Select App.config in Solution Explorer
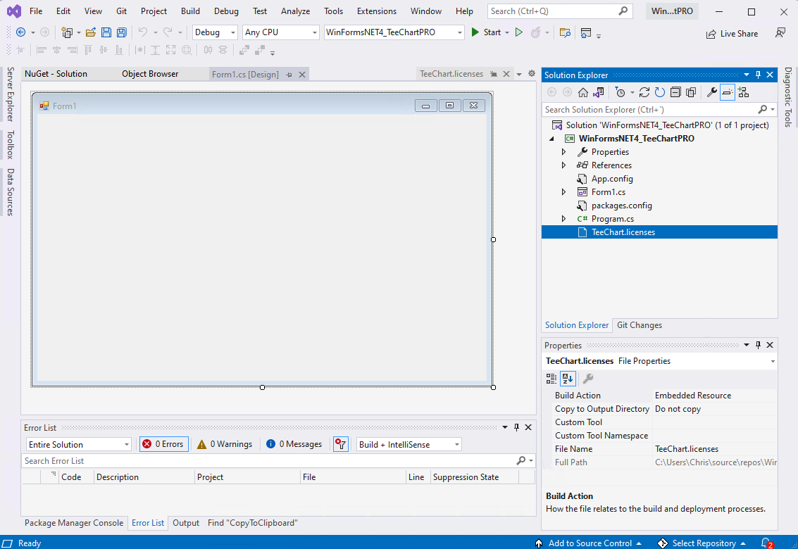This screenshot has height=549, width=798. click(x=612, y=179)
